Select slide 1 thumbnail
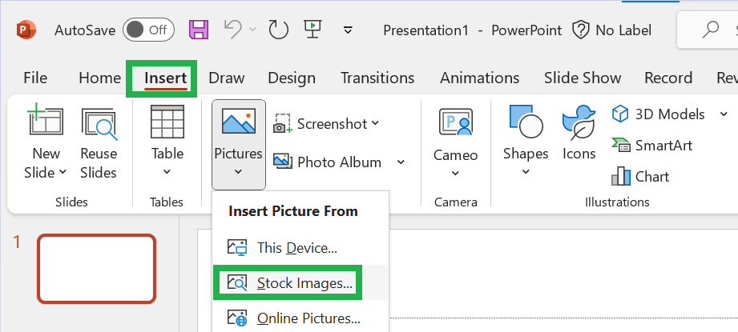The height and width of the screenshot is (332, 738). [x=96, y=269]
